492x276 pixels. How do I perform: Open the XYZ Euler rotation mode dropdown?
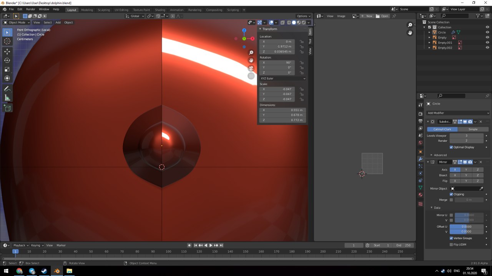tap(283, 79)
